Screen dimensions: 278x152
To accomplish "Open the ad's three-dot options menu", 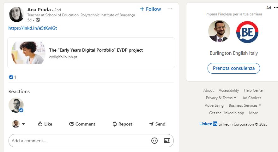I will click(x=276, y=8).
